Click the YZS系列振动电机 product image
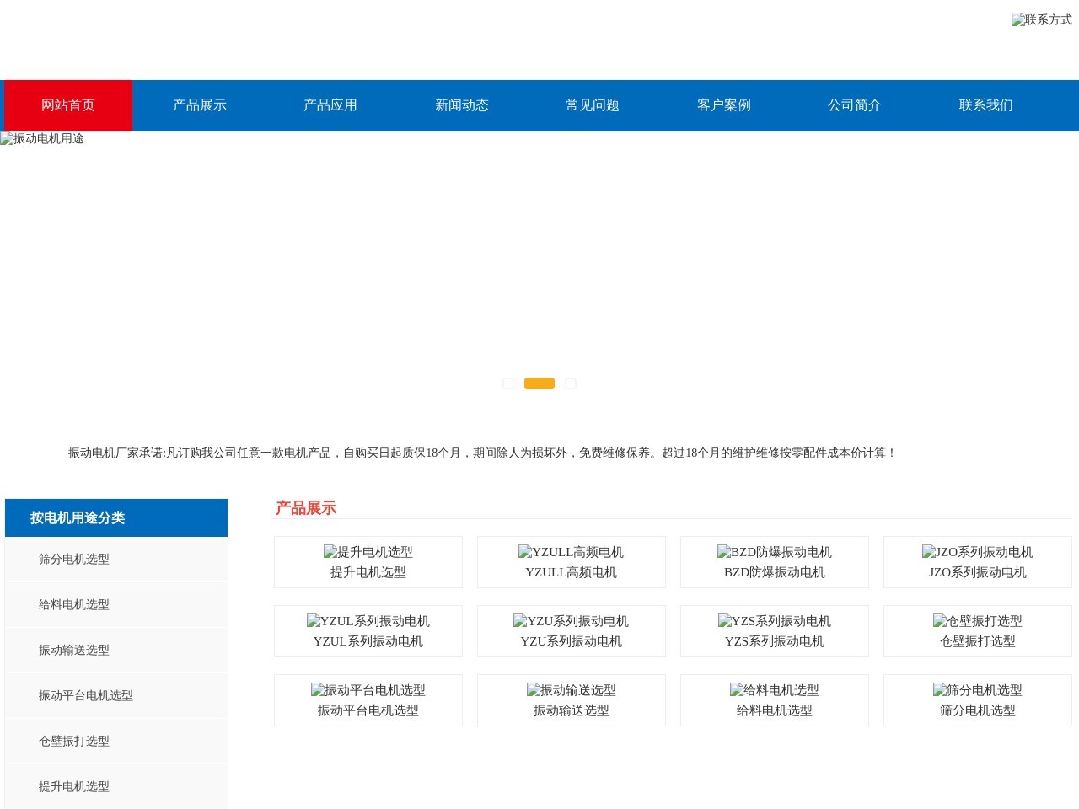Viewport: 1079px width, 809px height. (x=774, y=621)
